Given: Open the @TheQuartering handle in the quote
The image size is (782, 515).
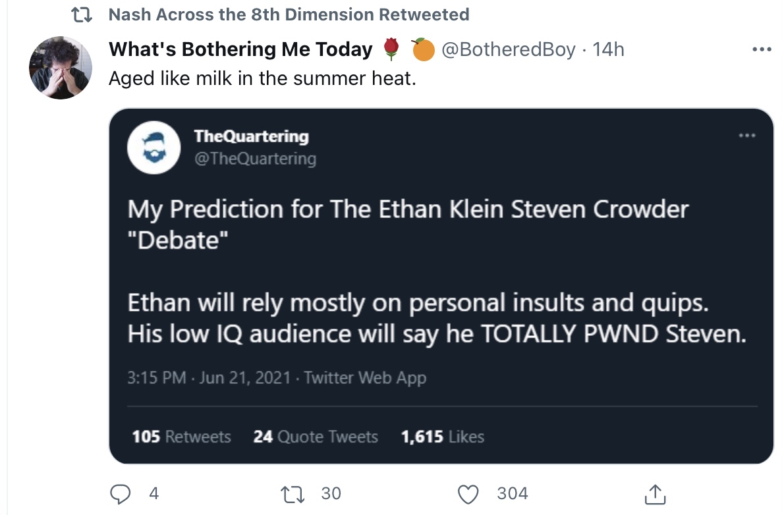Looking at the screenshot, I should coord(255,159).
